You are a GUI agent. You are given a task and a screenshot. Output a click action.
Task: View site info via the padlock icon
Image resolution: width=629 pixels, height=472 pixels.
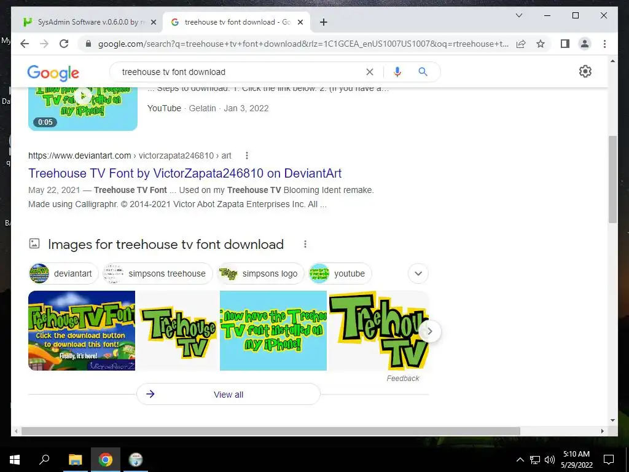coord(88,44)
